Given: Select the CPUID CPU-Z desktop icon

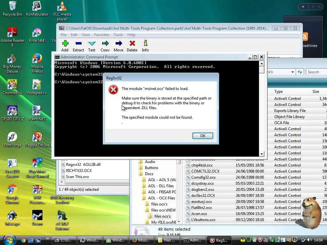Looking at the screenshot, I should point(12,113).
